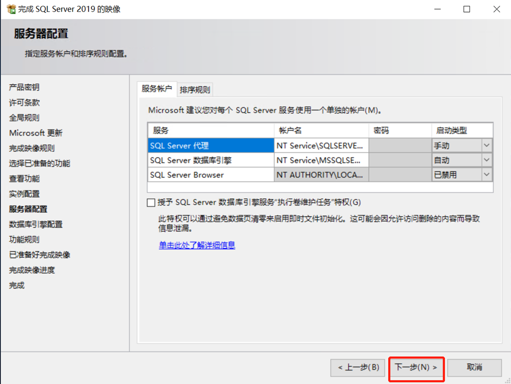Select the SQL Server Browser service cell

211,175
